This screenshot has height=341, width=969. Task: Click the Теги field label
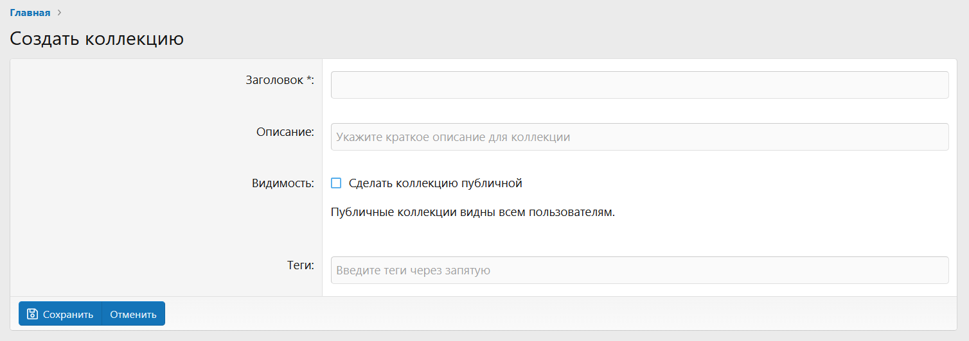tap(300, 265)
